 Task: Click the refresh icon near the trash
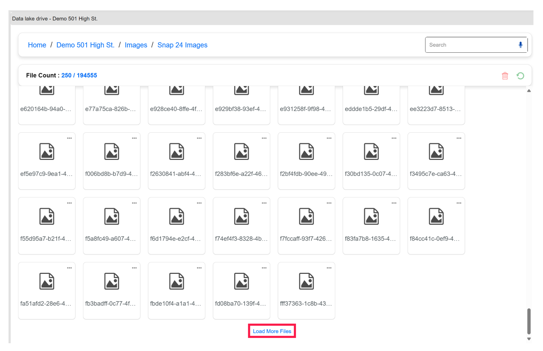coord(520,75)
